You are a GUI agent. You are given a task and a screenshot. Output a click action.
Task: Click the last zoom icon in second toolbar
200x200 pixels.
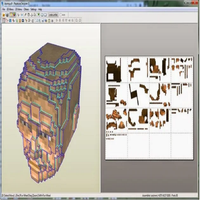pos(80,20)
